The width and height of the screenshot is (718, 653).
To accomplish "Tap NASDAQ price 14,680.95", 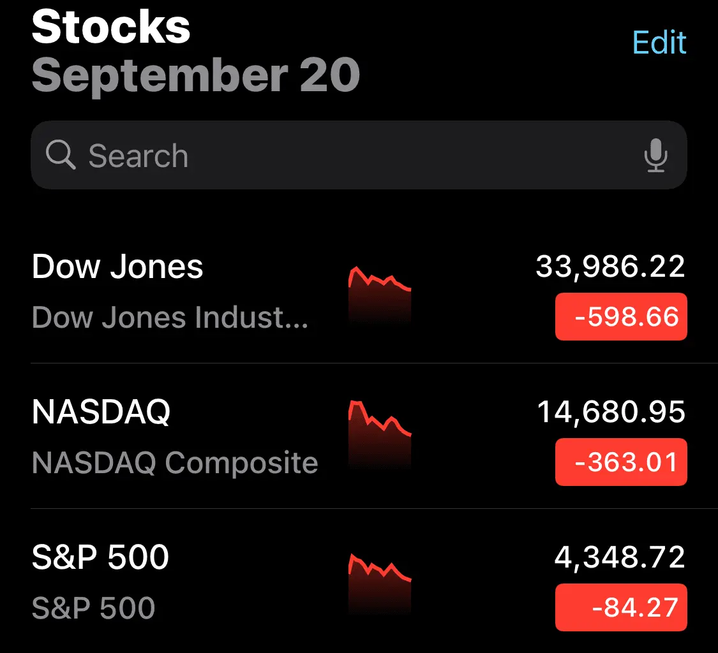I will coord(611,412).
